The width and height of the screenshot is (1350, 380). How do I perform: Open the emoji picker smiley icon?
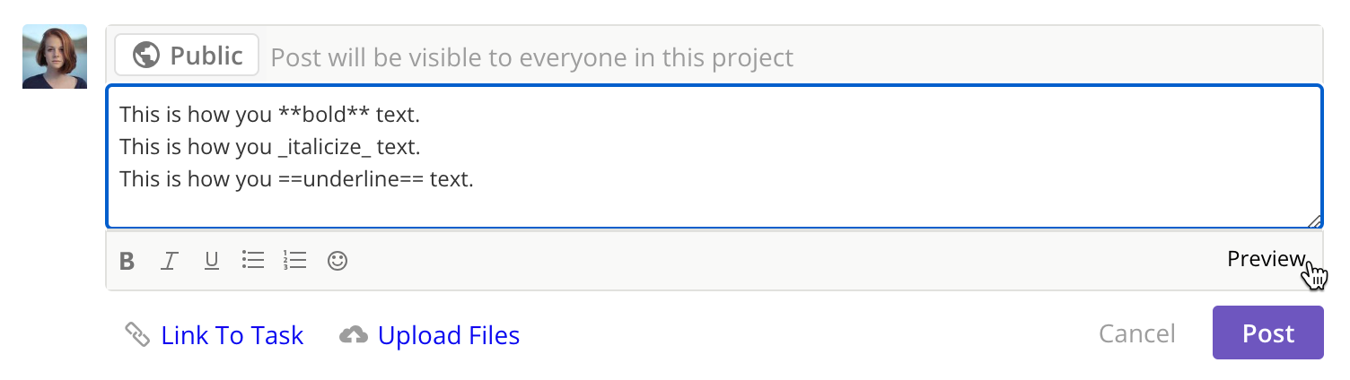[337, 261]
